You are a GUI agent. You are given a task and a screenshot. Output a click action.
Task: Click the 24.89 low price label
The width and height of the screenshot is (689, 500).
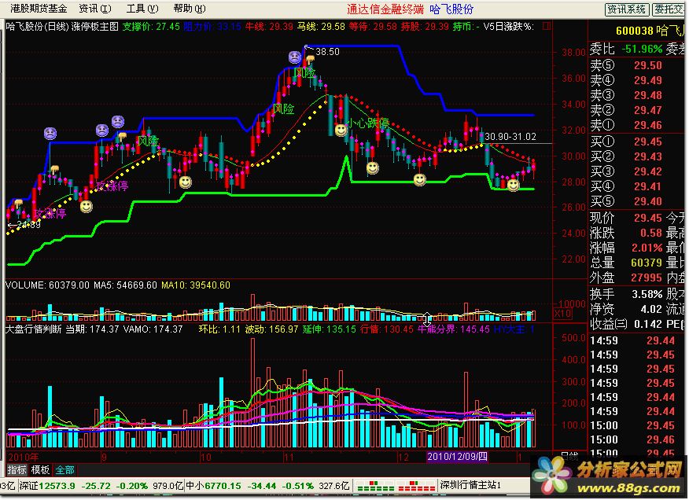28,225
